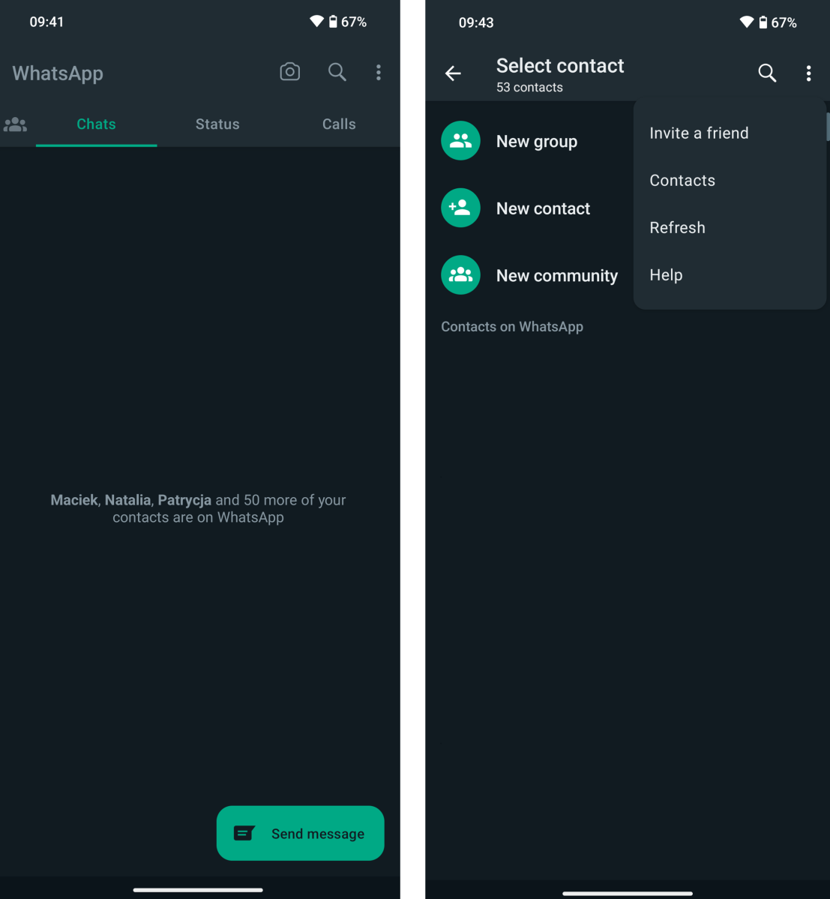Image resolution: width=830 pixels, height=899 pixels.
Task: Search contacts on Select contact screen
Action: [x=767, y=73]
